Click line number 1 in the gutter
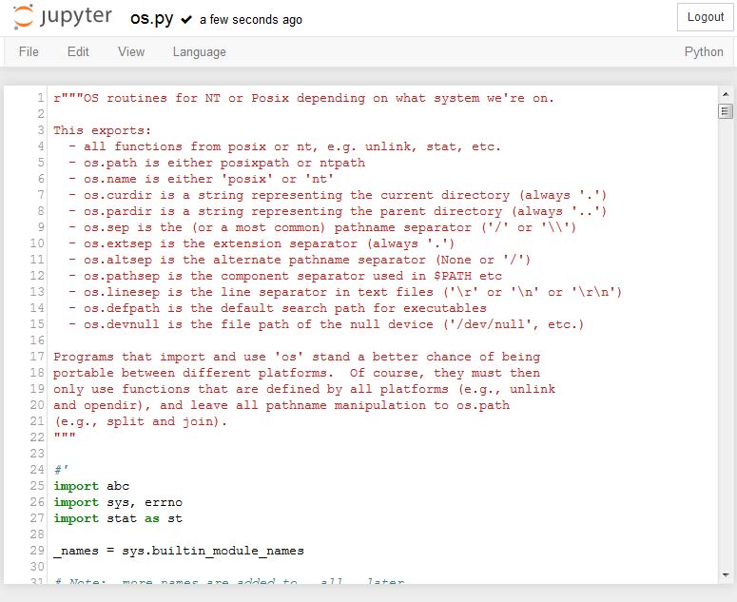The image size is (737, 602). click(x=41, y=98)
